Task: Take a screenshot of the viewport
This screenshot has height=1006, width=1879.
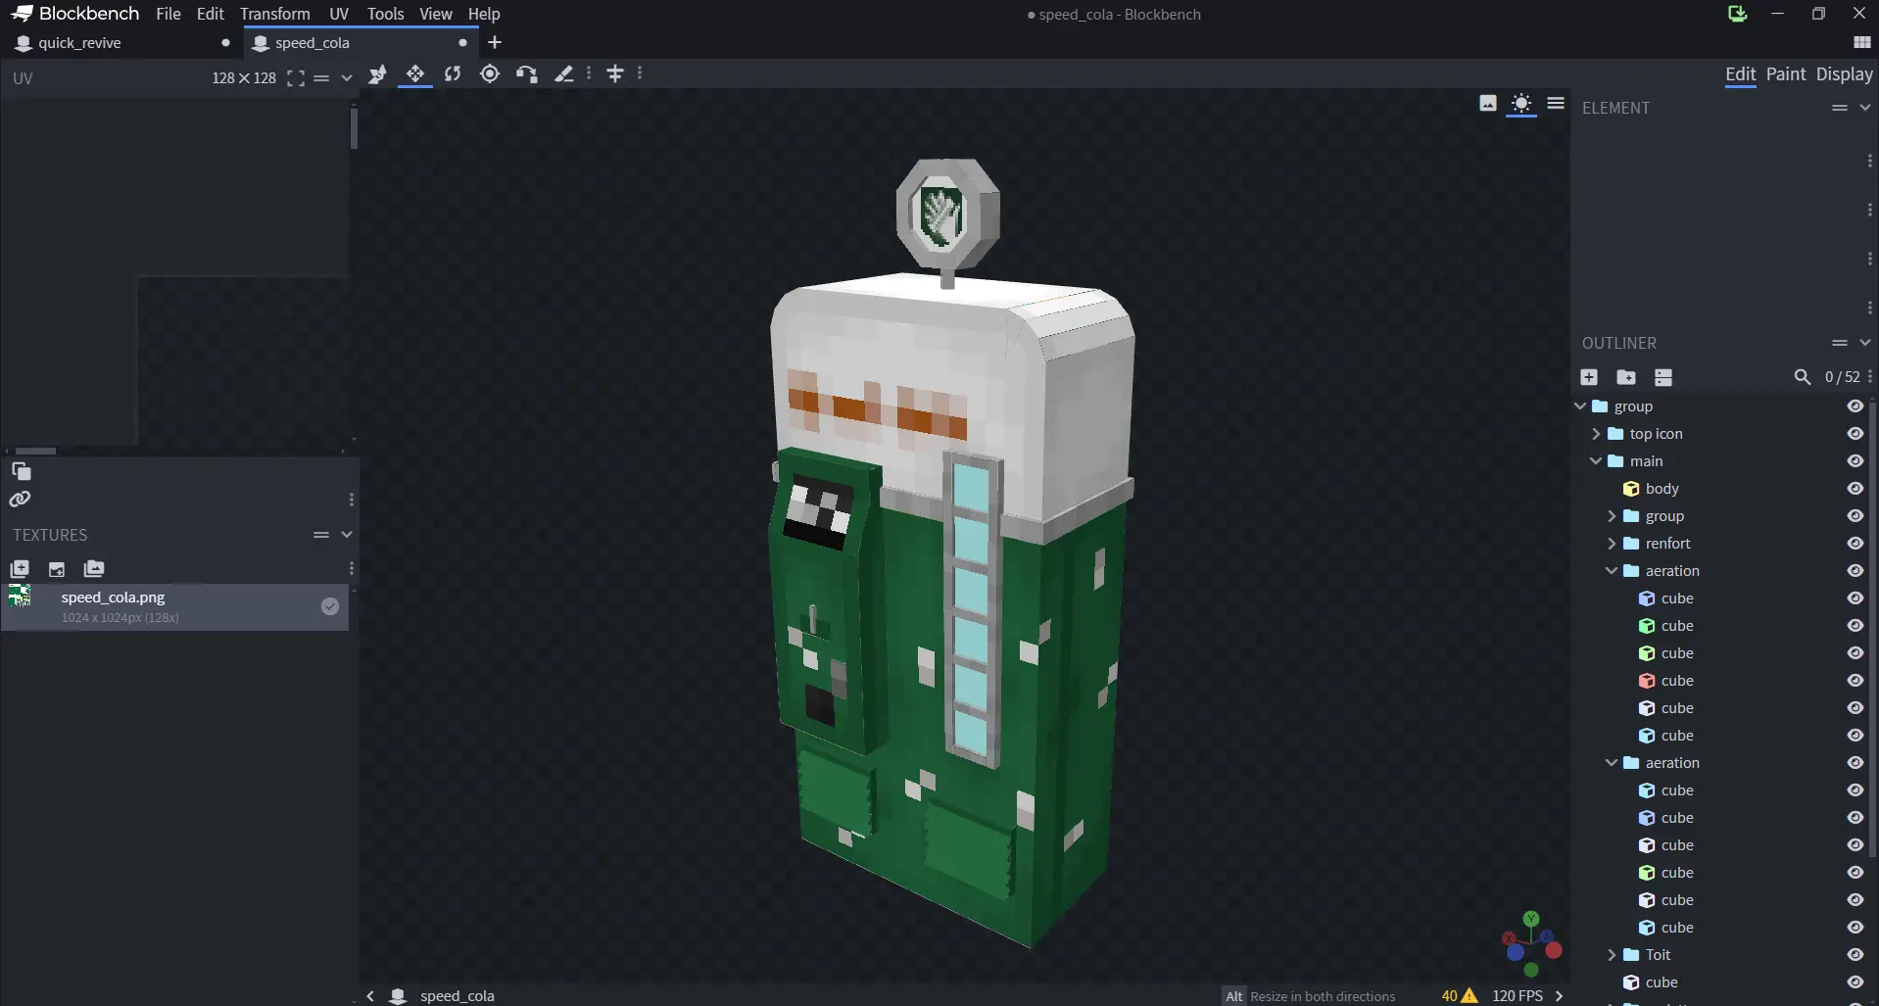Action: [x=1487, y=103]
